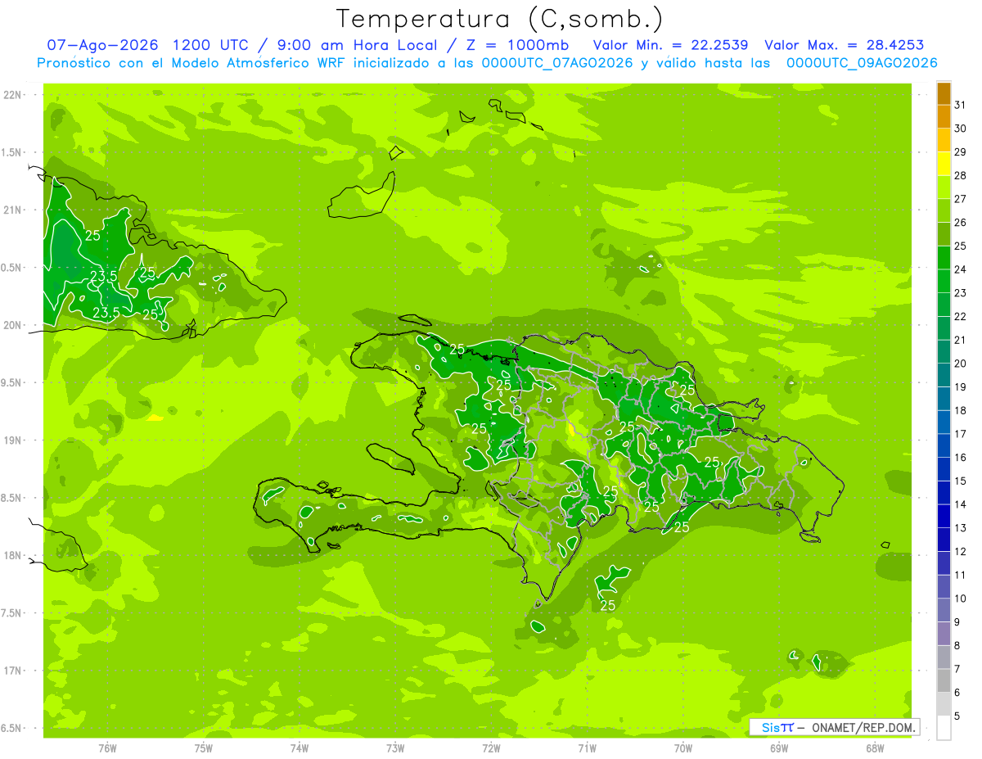Image resolution: width=982 pixels, height=759 pixels.
Task: Pick the green swatch between 24 and 25
Action: [x=944, y=258]
